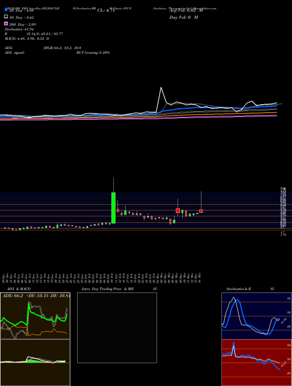292x386 pixels.
Task: Click the white 50 Day legend swatch
Action: (6, 17)
